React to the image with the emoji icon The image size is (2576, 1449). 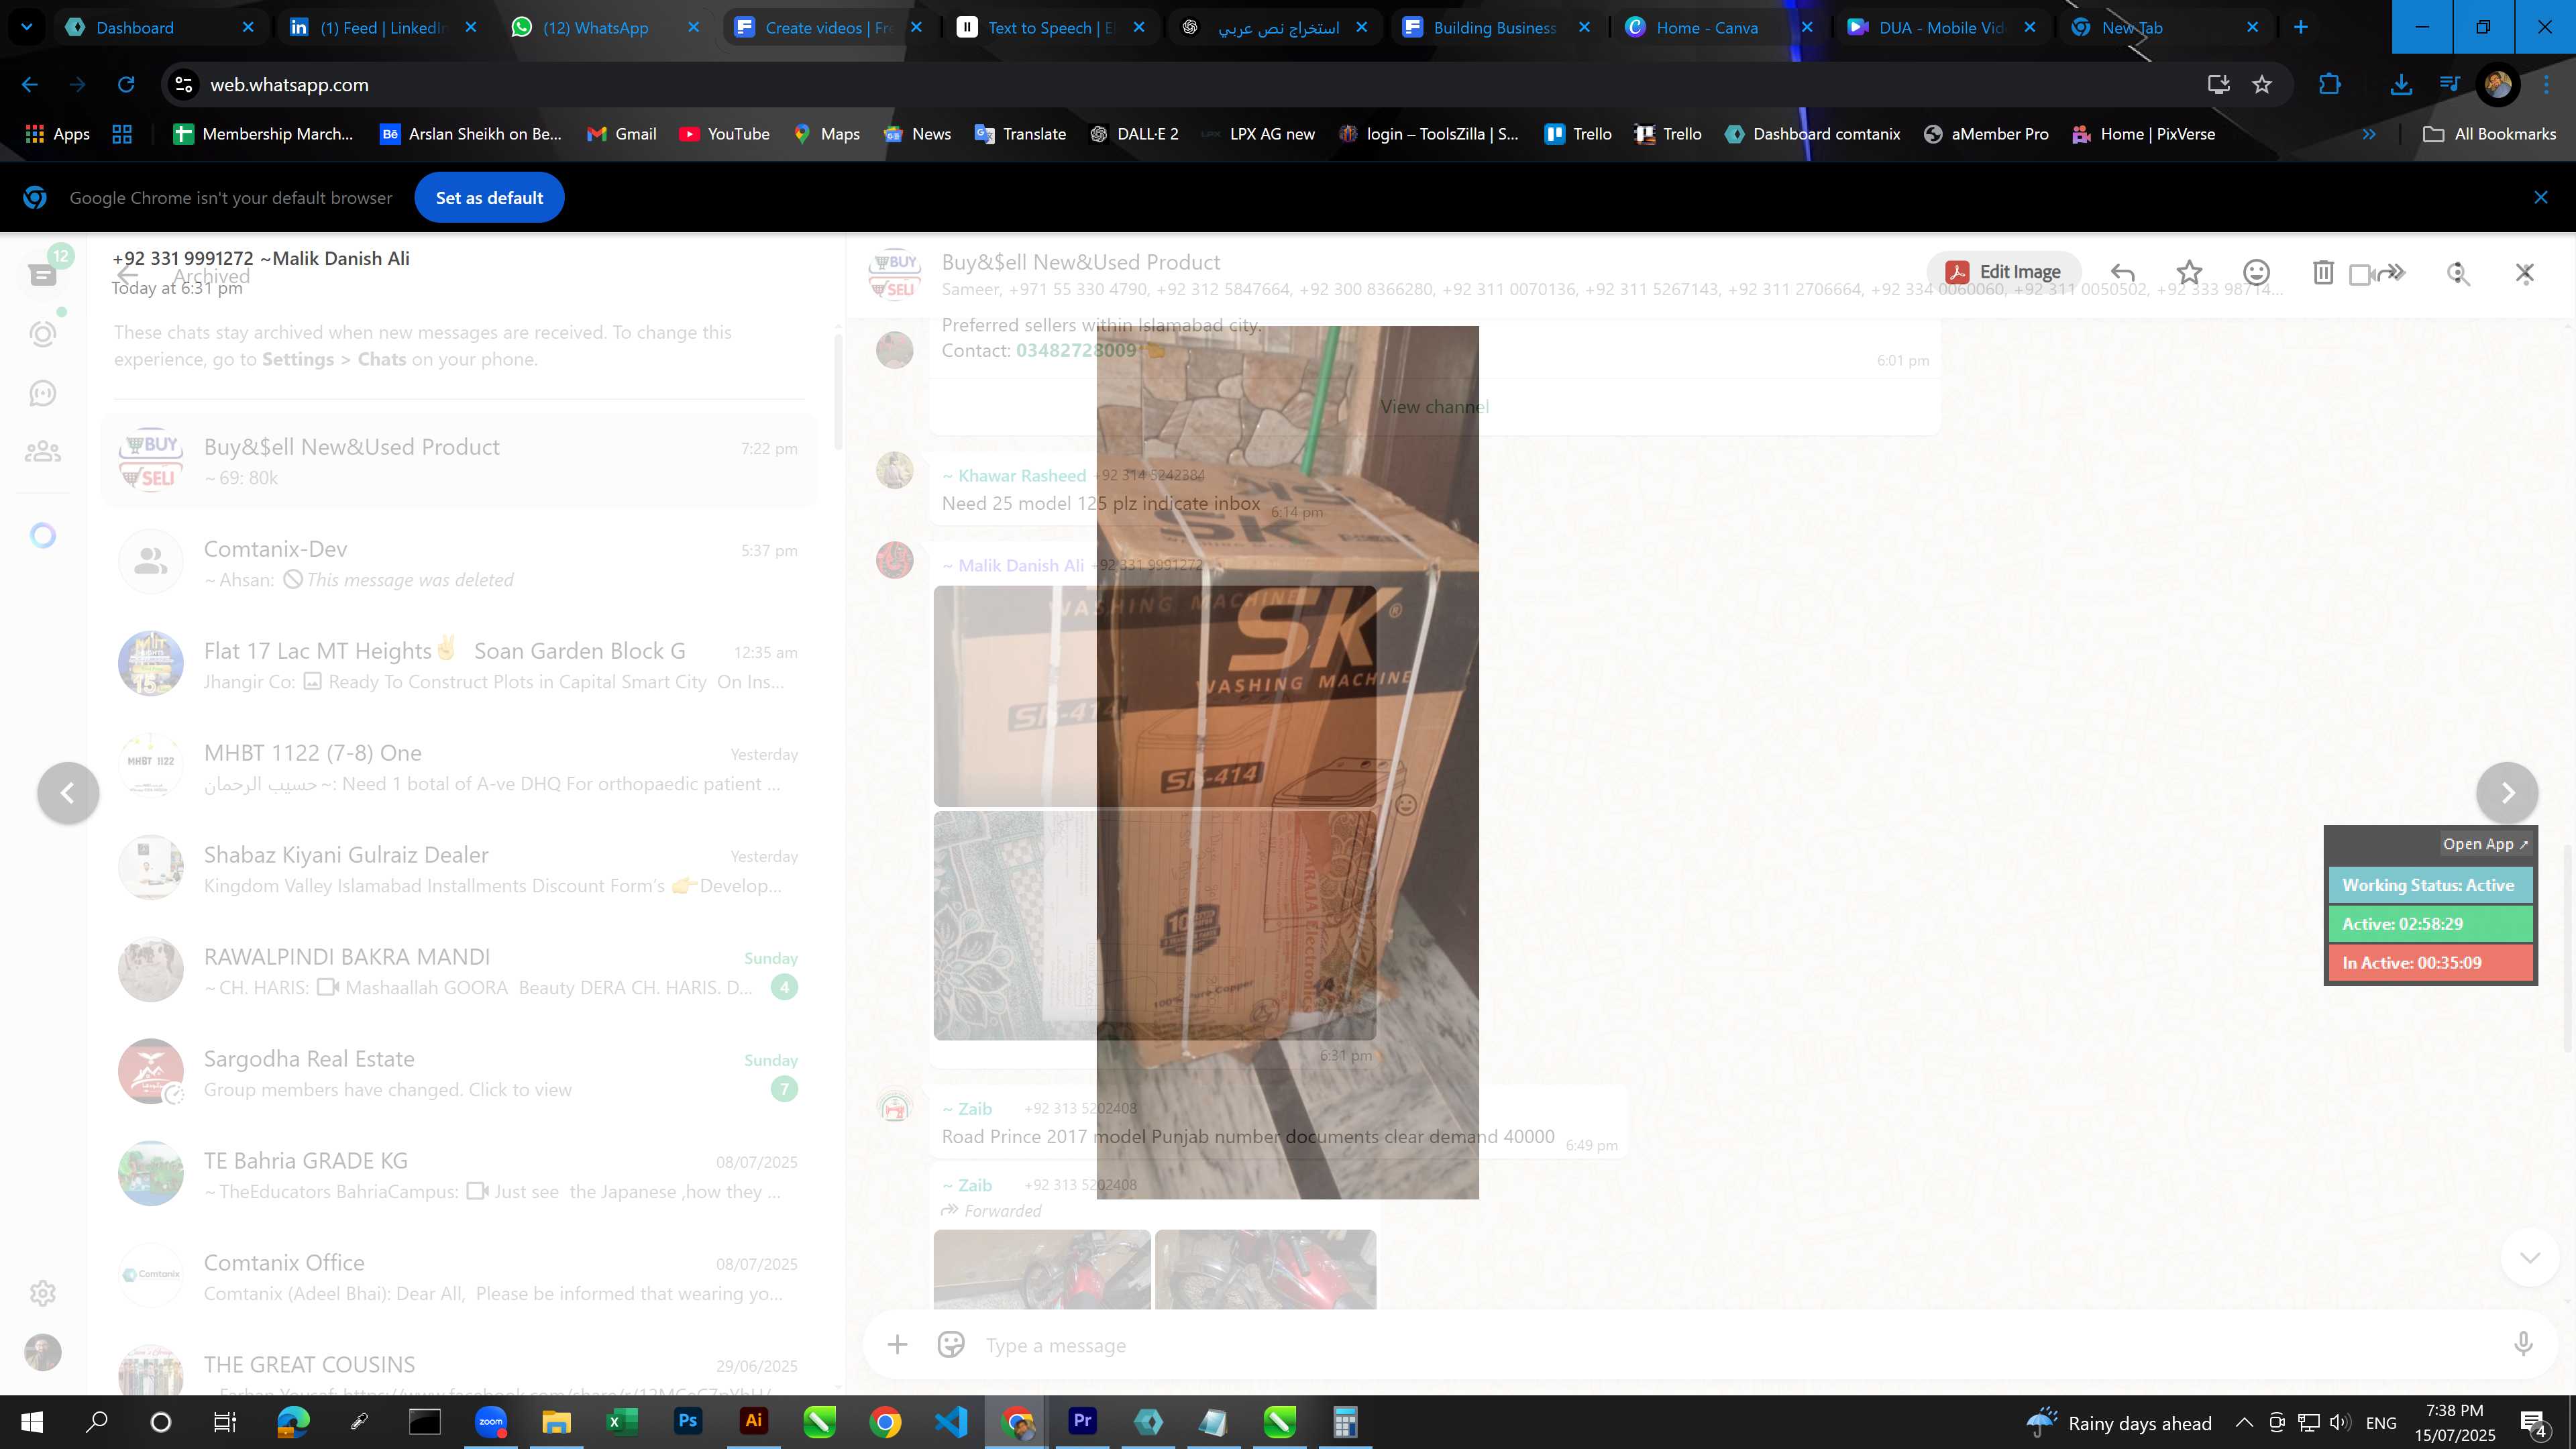tap(2256, 272)
